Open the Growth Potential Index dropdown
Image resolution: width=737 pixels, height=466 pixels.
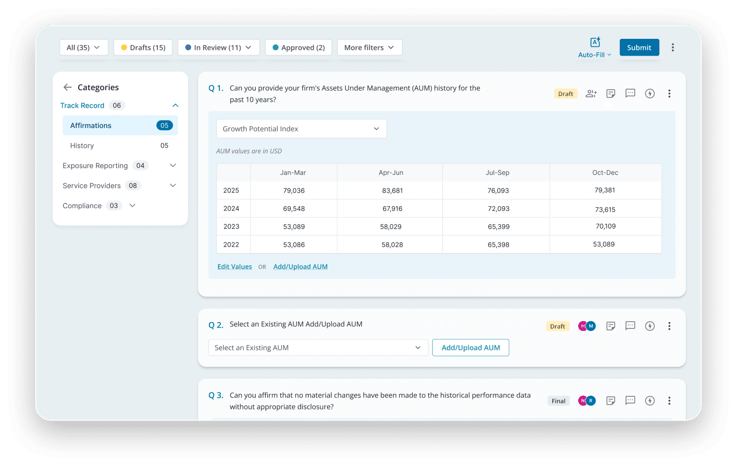[301, 129]
